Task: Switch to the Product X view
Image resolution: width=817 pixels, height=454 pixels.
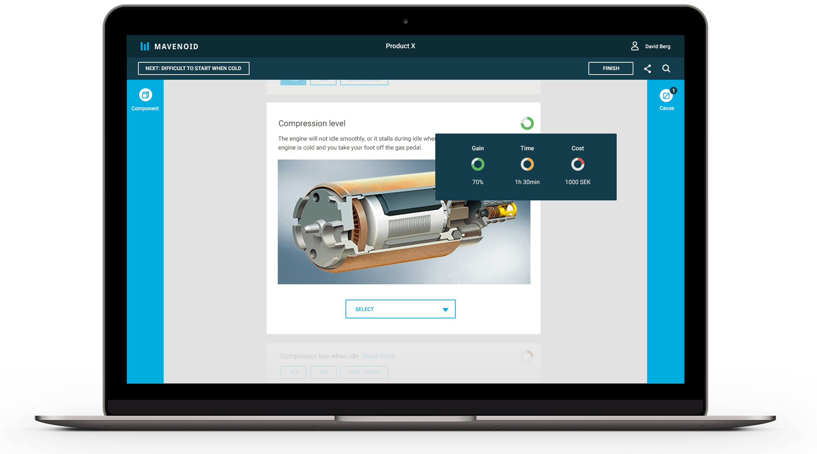Action: point(400,46)
